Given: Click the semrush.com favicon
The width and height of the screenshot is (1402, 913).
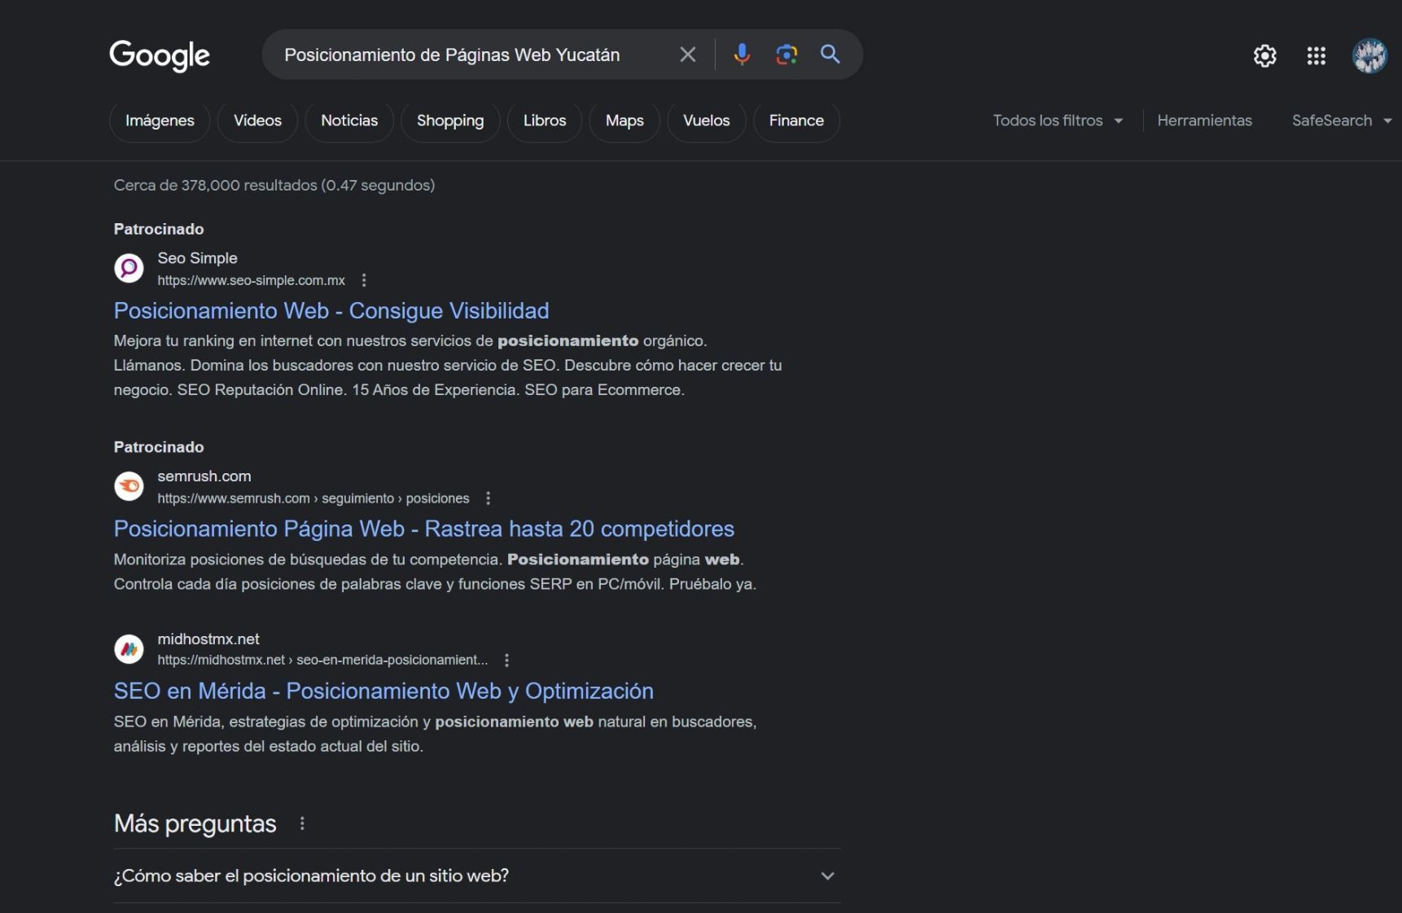Looking at the screenshot, I should pyautogui.click(x=129, y=486).
